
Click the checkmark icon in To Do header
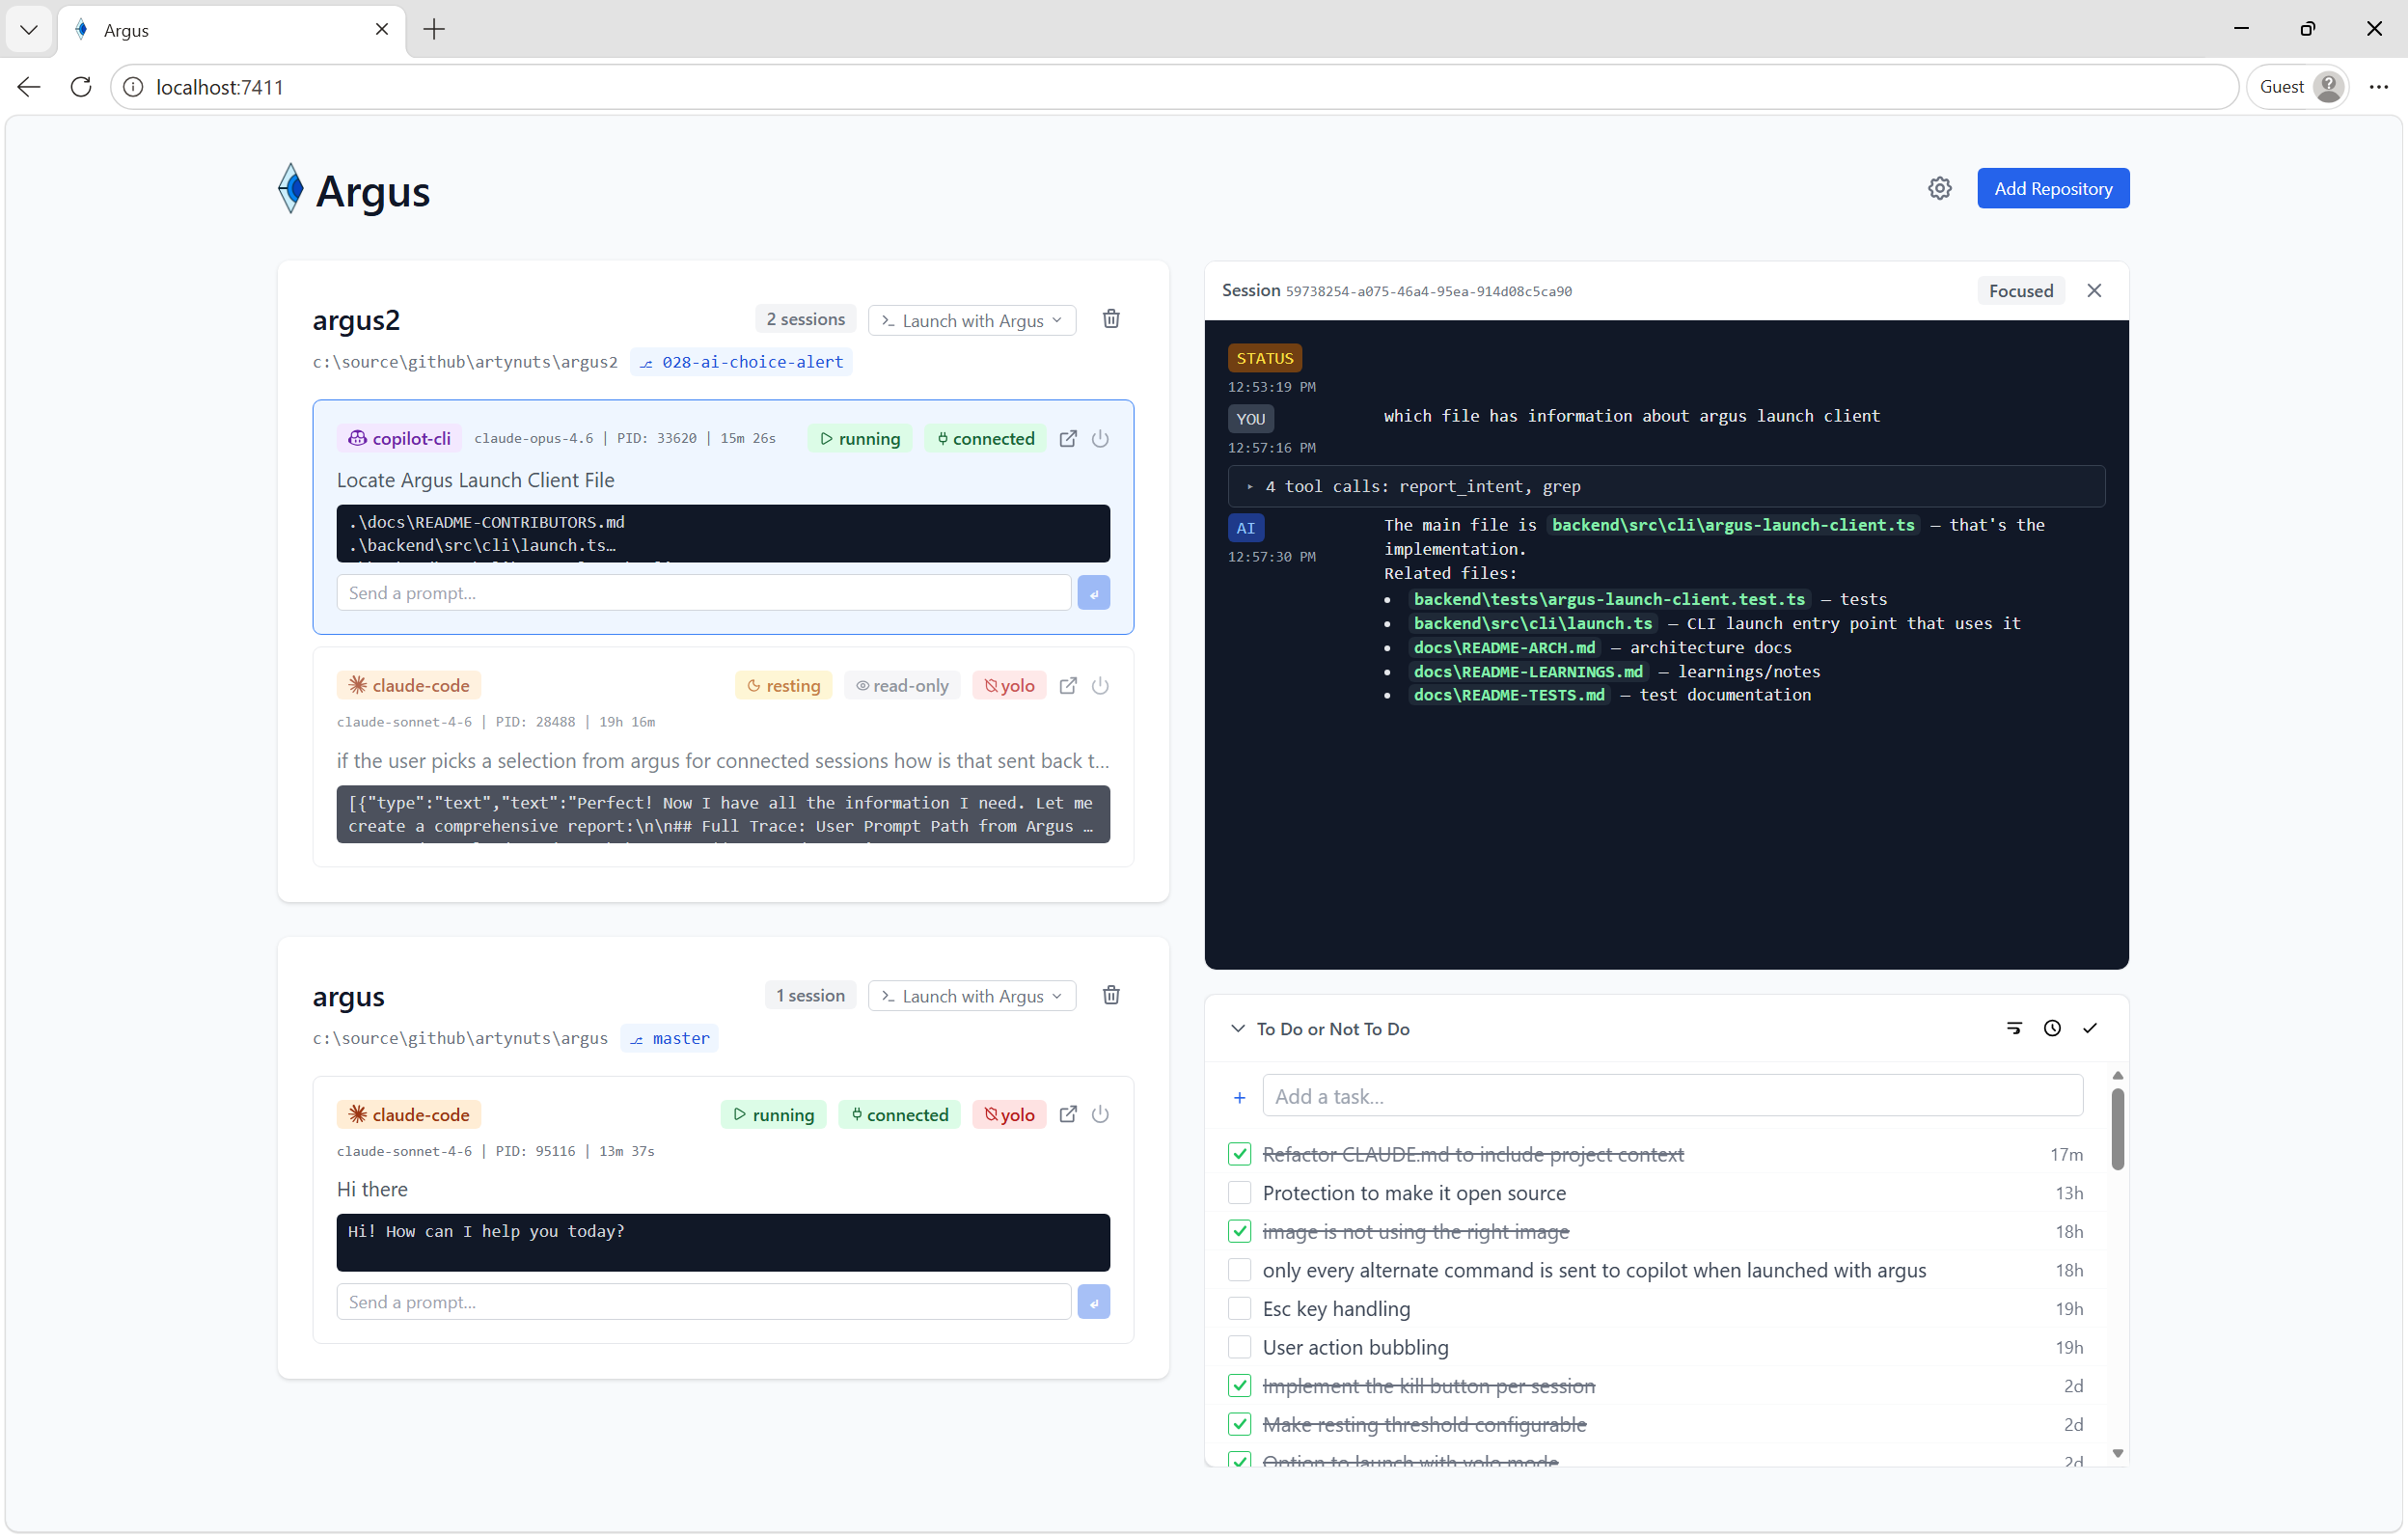pos(2089,1028)
